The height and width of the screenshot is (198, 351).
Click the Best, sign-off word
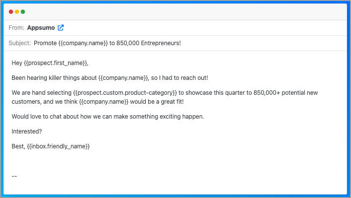click(18, 146)
